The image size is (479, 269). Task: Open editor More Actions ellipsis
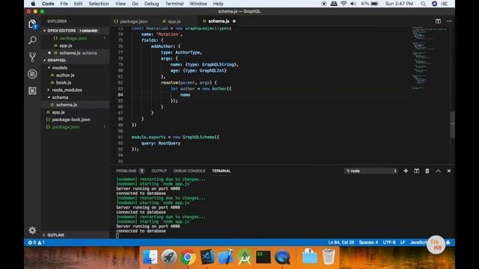[x=449, y=21]
